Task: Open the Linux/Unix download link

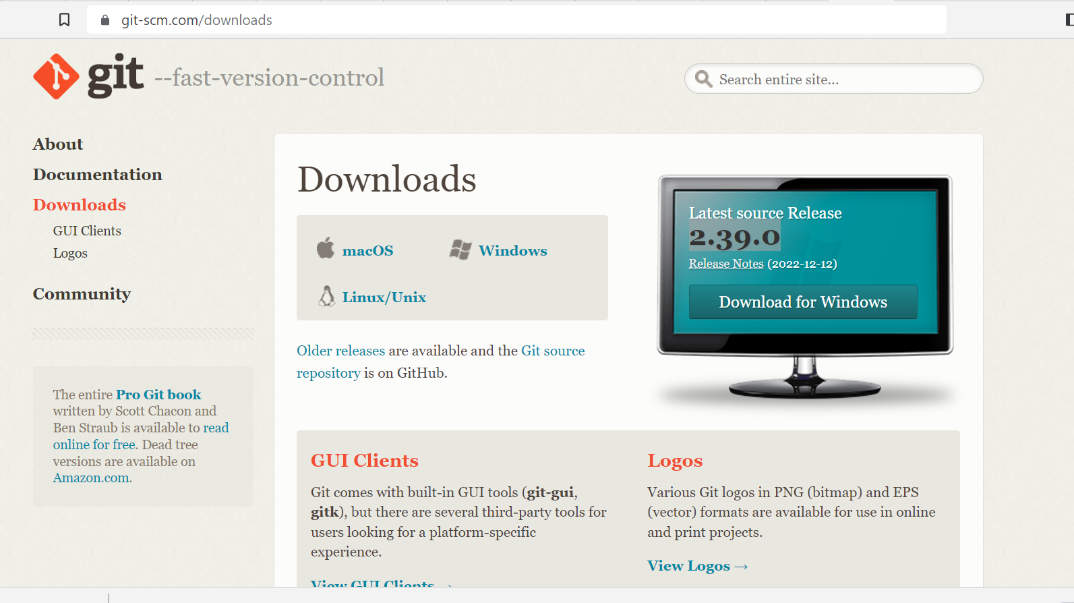Action: click(384, 297)
